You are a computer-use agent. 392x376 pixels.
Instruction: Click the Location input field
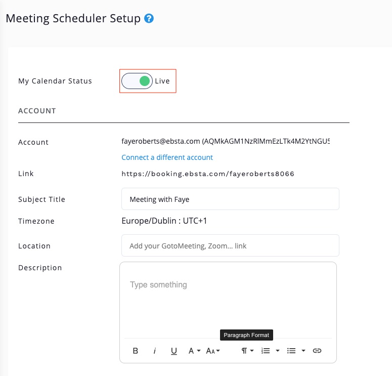(230, 246)
